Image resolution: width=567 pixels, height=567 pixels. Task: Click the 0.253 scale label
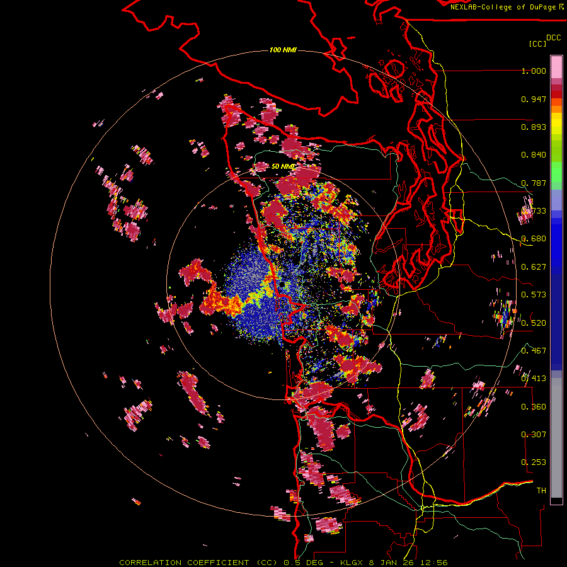pos(534,462)
